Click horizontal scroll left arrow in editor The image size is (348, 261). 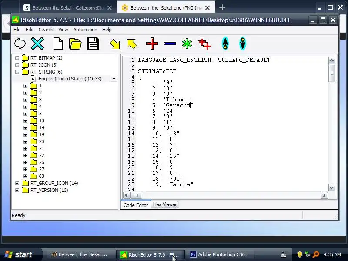click(127, 195)
